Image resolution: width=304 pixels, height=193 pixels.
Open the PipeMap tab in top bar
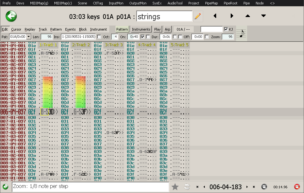(211, 3)
